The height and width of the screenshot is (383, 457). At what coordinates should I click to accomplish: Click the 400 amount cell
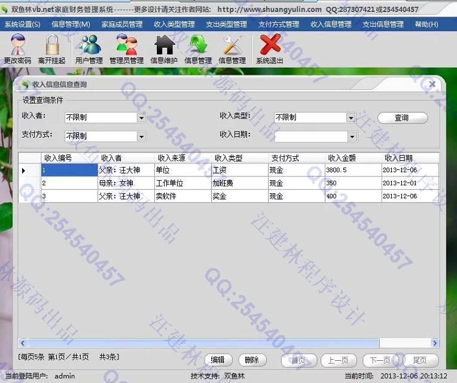click(x=354, y=196)
